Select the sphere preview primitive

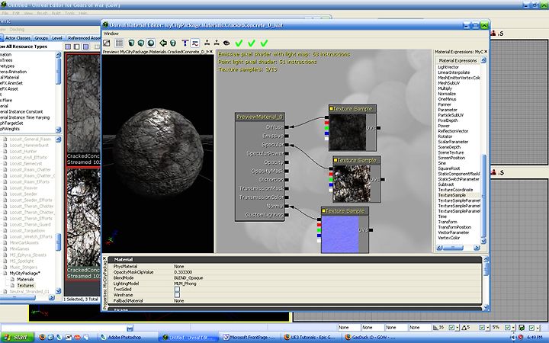151,43
